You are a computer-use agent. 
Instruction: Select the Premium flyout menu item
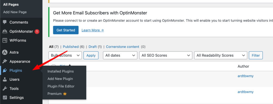tap(57, 94)
